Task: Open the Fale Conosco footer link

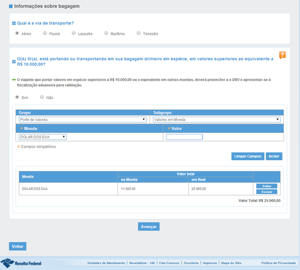Action: pos(169,263)
